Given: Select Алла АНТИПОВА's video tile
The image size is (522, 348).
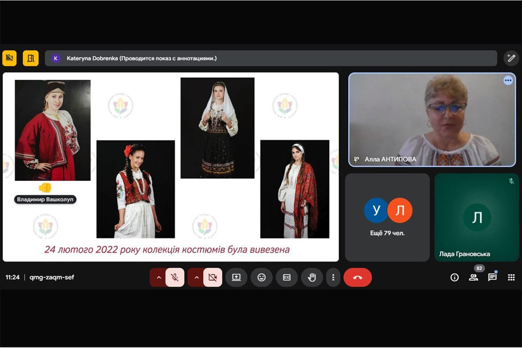Looking at the screenshot, I should click(x=432, y=119).
